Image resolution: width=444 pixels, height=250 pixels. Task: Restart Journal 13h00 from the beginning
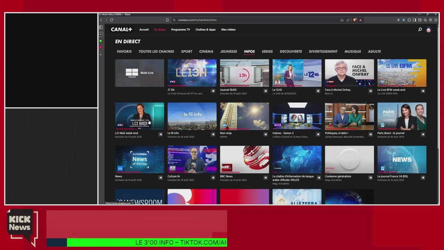[265, 91]
